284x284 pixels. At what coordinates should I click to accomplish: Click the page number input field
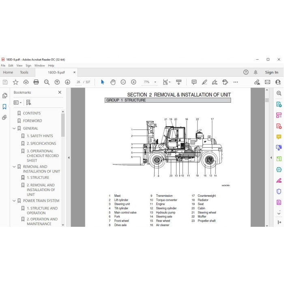(78, 82)
